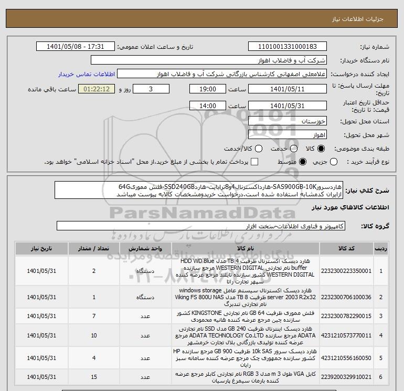
Task: Choose متوسط purchase process radio
Action: tap(303, 162)
